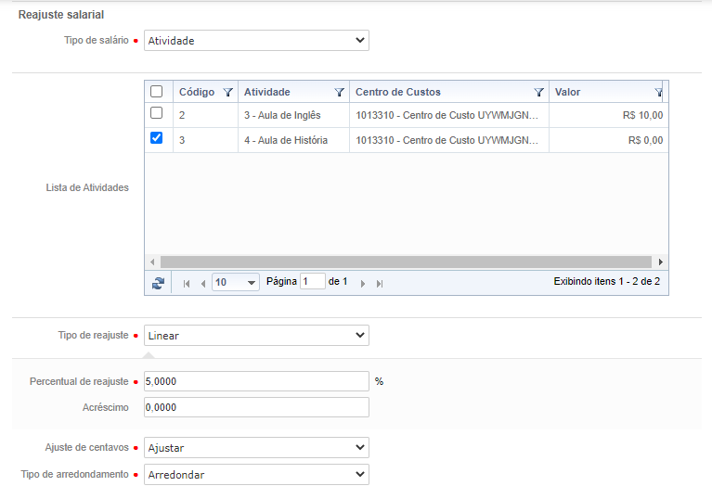Expand the Tipo de reajuste dropdown
Screen dimensions: 712x499
coord(256,336)
